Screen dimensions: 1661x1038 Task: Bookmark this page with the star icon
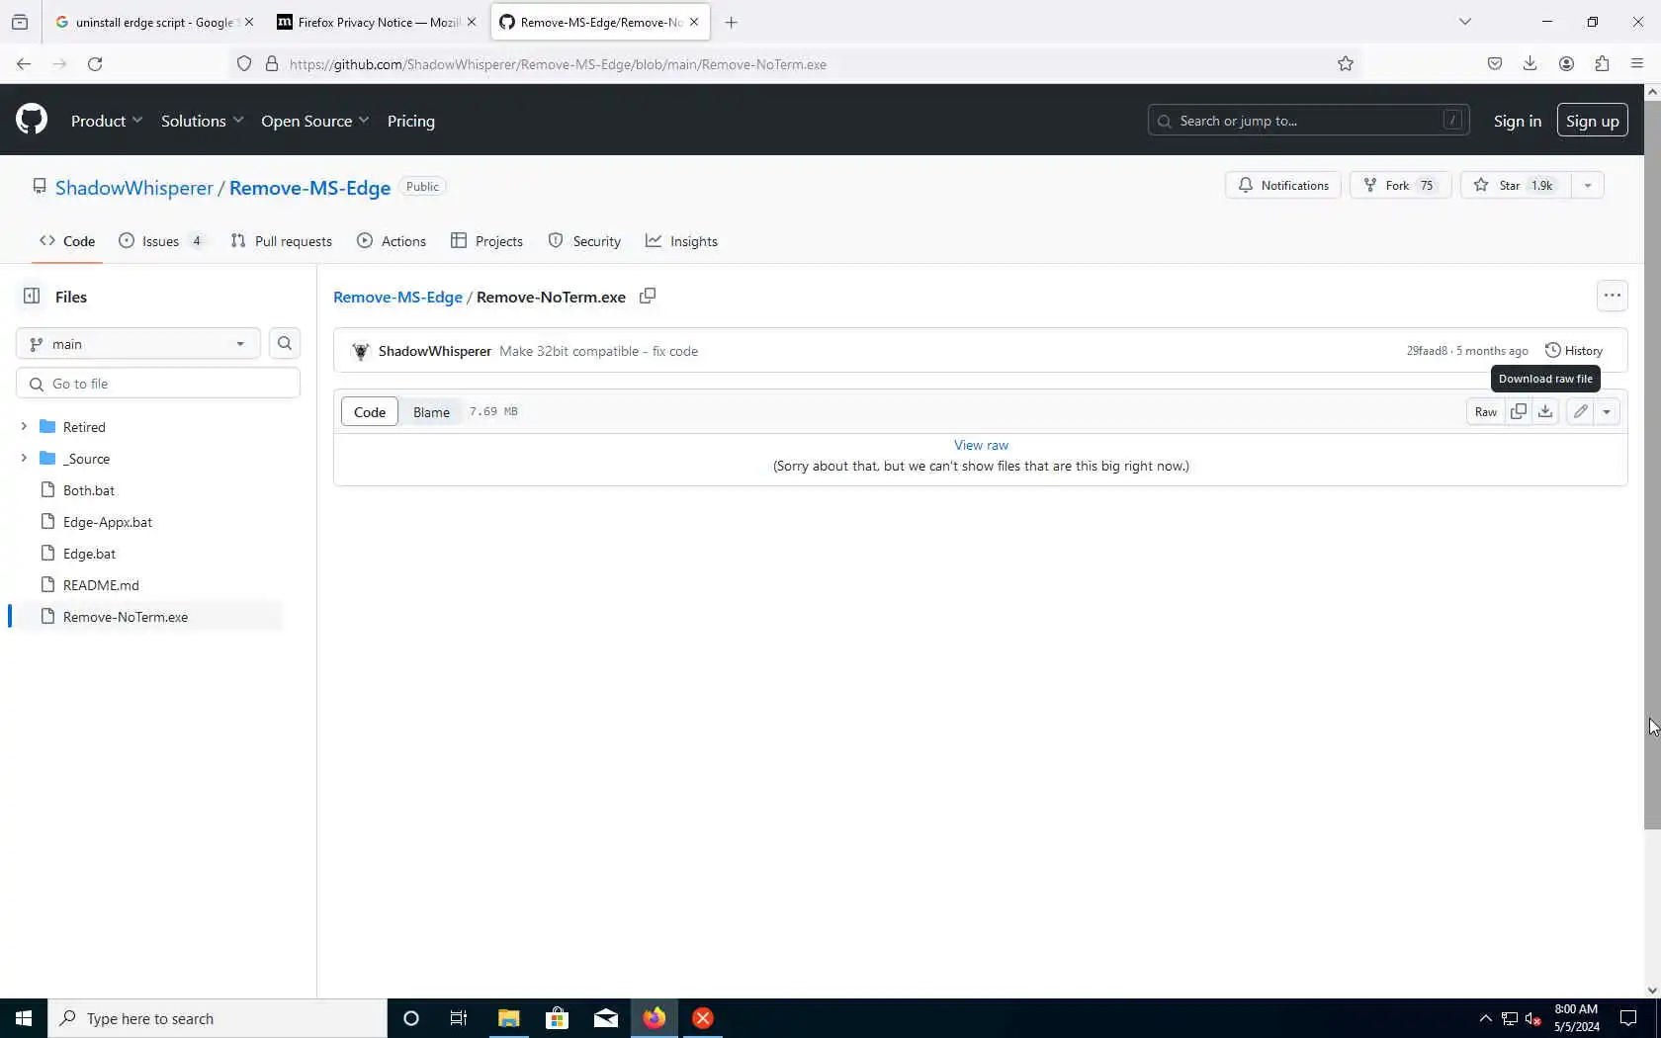click(x=1346, y=64)
